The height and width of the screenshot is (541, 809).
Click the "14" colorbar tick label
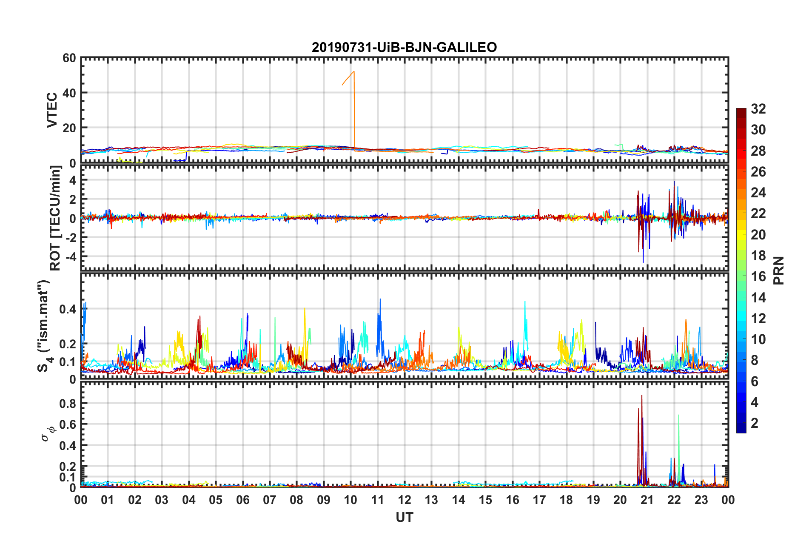[x=758, y=298]
